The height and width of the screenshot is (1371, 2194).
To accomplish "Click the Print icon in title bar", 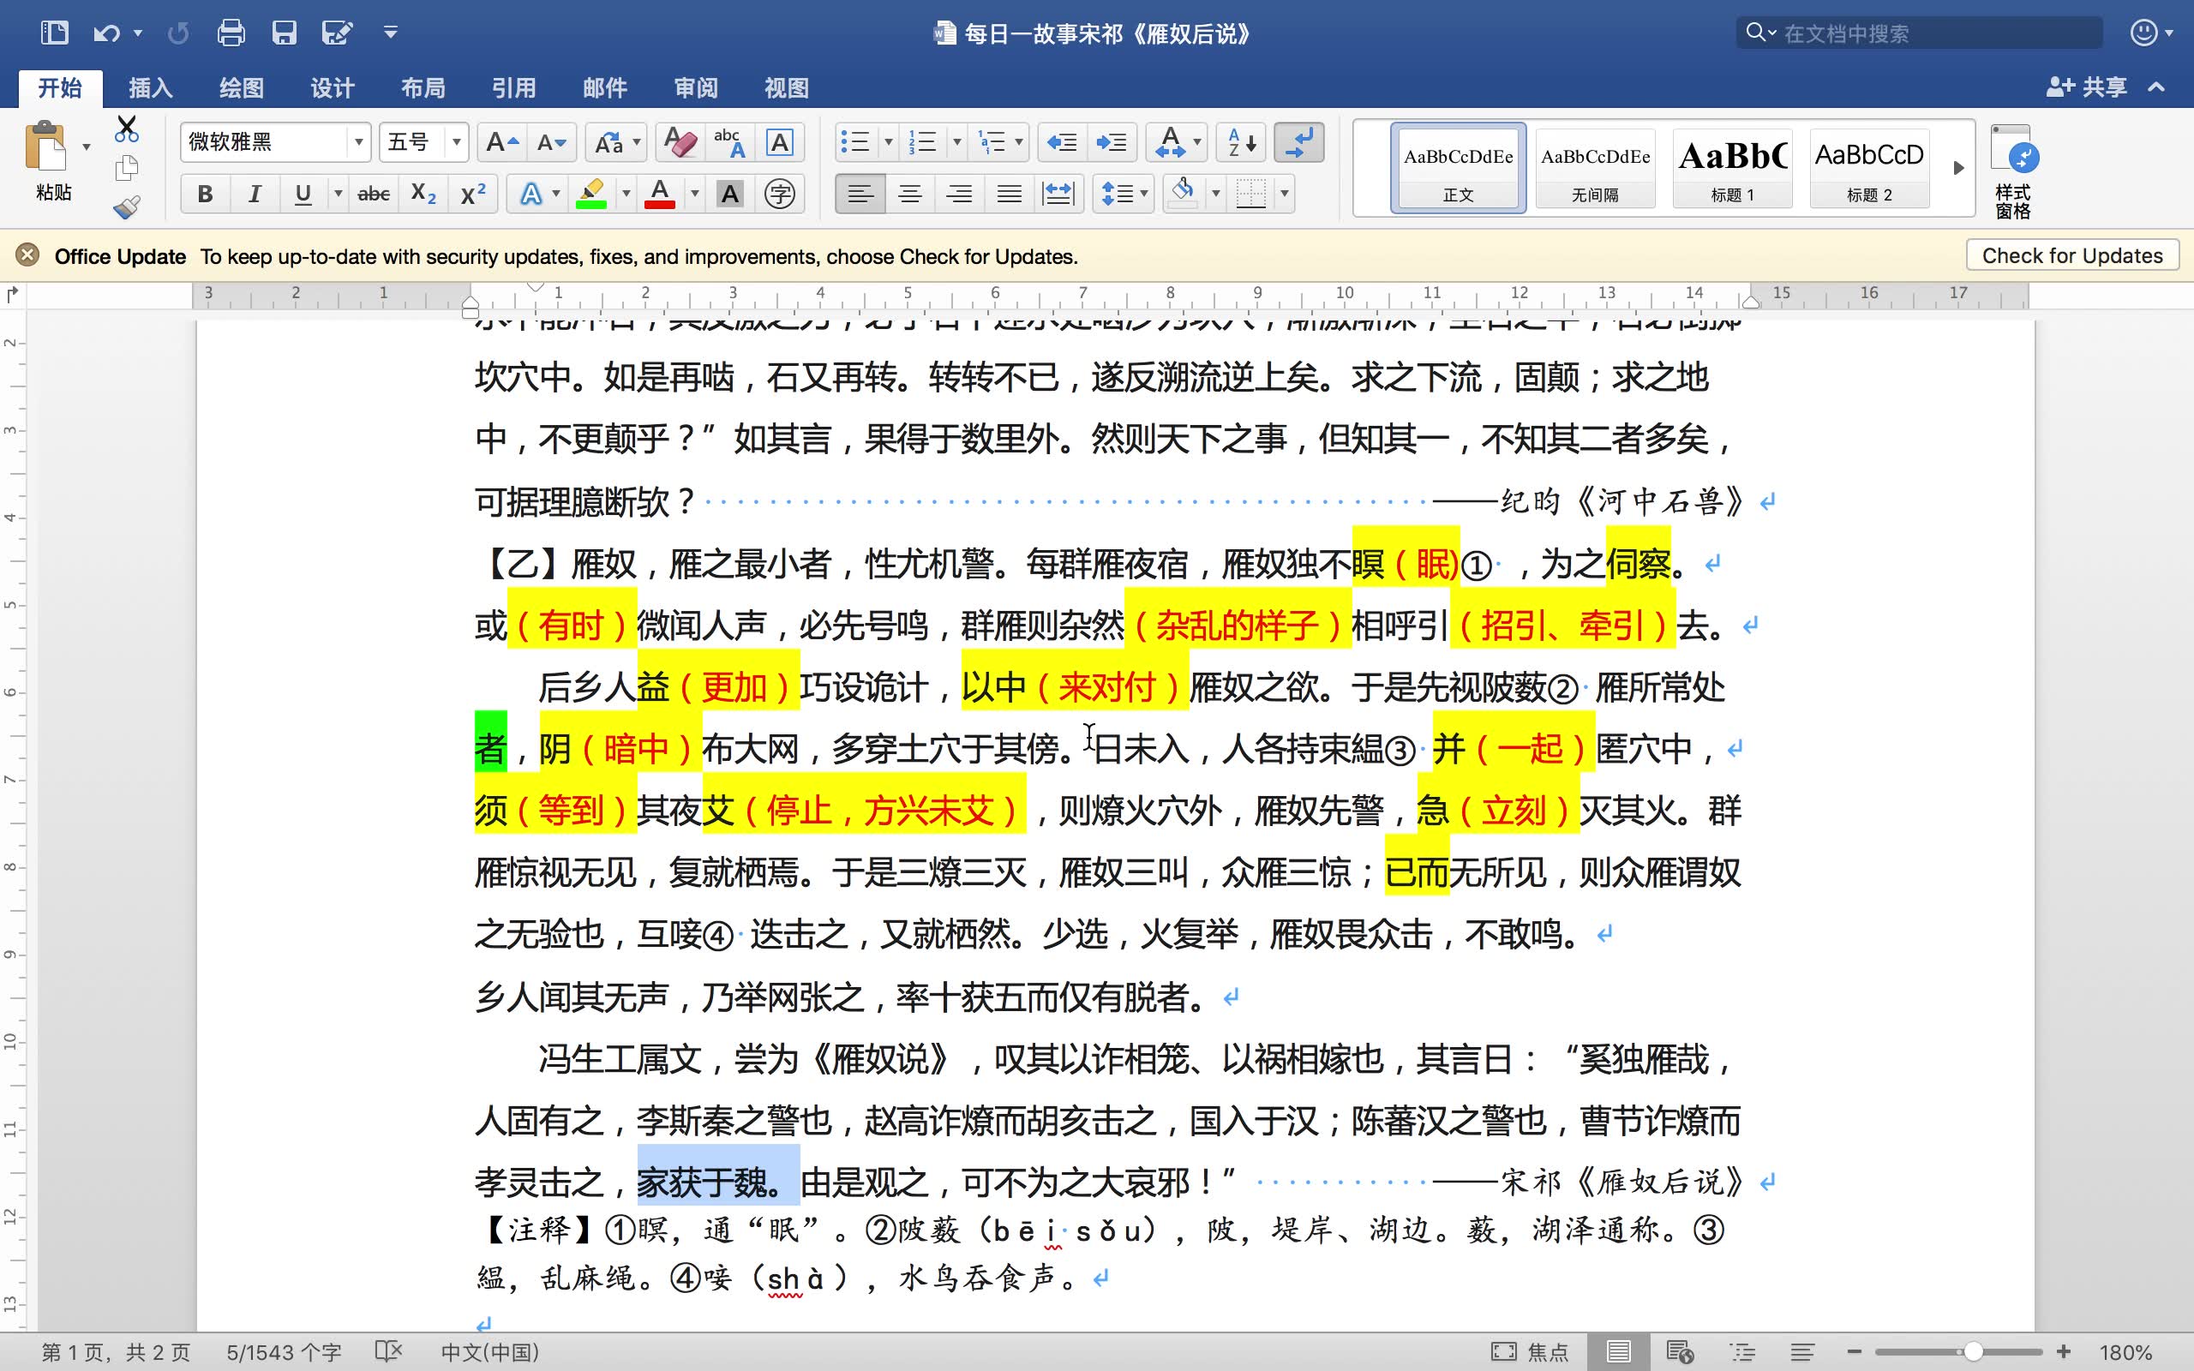I will [231, 33].
